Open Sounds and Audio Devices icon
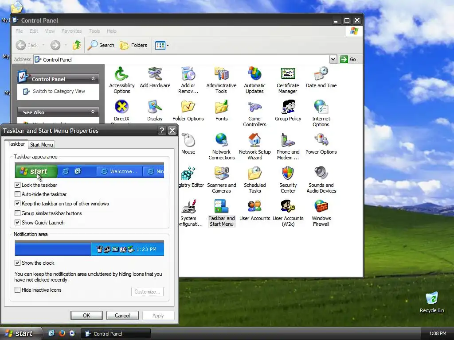 pos(321,180)
